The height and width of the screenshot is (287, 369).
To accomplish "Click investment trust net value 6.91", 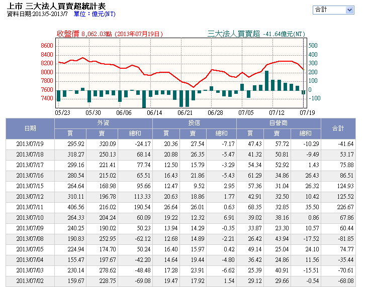I will coord(221,218).
